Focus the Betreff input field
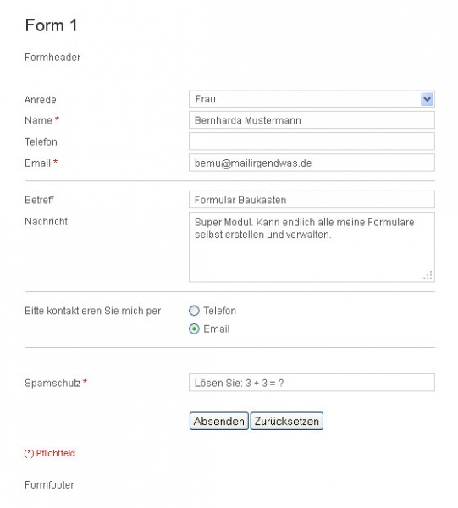Screen dimensions: 458x508 (x=312, y=200)
